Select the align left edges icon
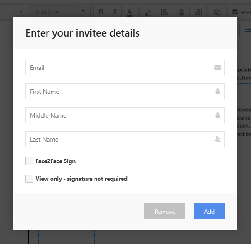This screenshot has width=251, height=244. click(x=165, y=12)
